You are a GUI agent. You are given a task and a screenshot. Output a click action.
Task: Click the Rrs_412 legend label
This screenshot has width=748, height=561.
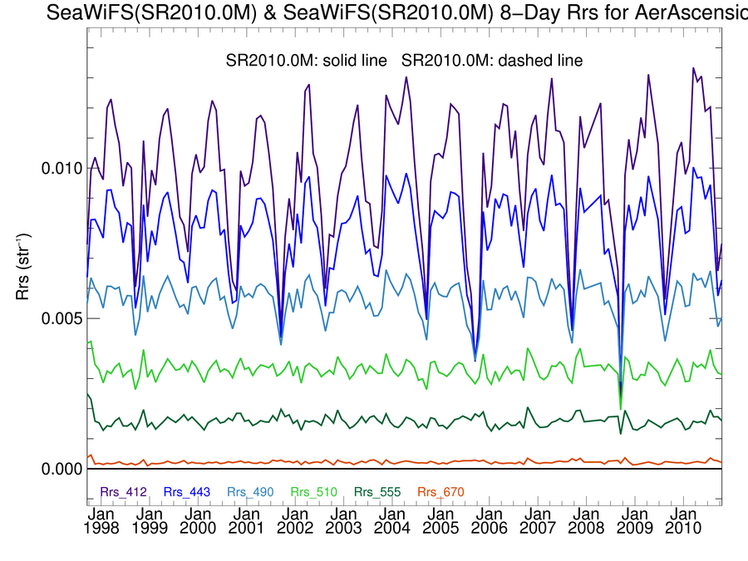coord(124,492)
